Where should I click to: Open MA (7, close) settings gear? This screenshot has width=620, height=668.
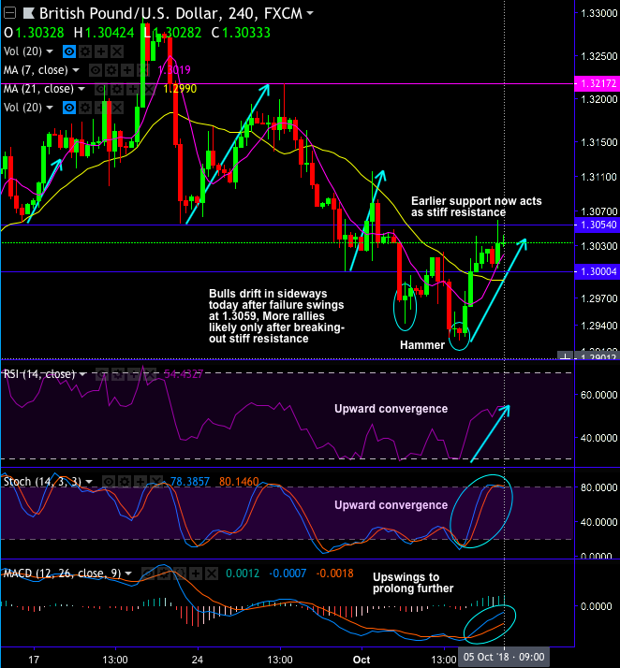[111, 70]
